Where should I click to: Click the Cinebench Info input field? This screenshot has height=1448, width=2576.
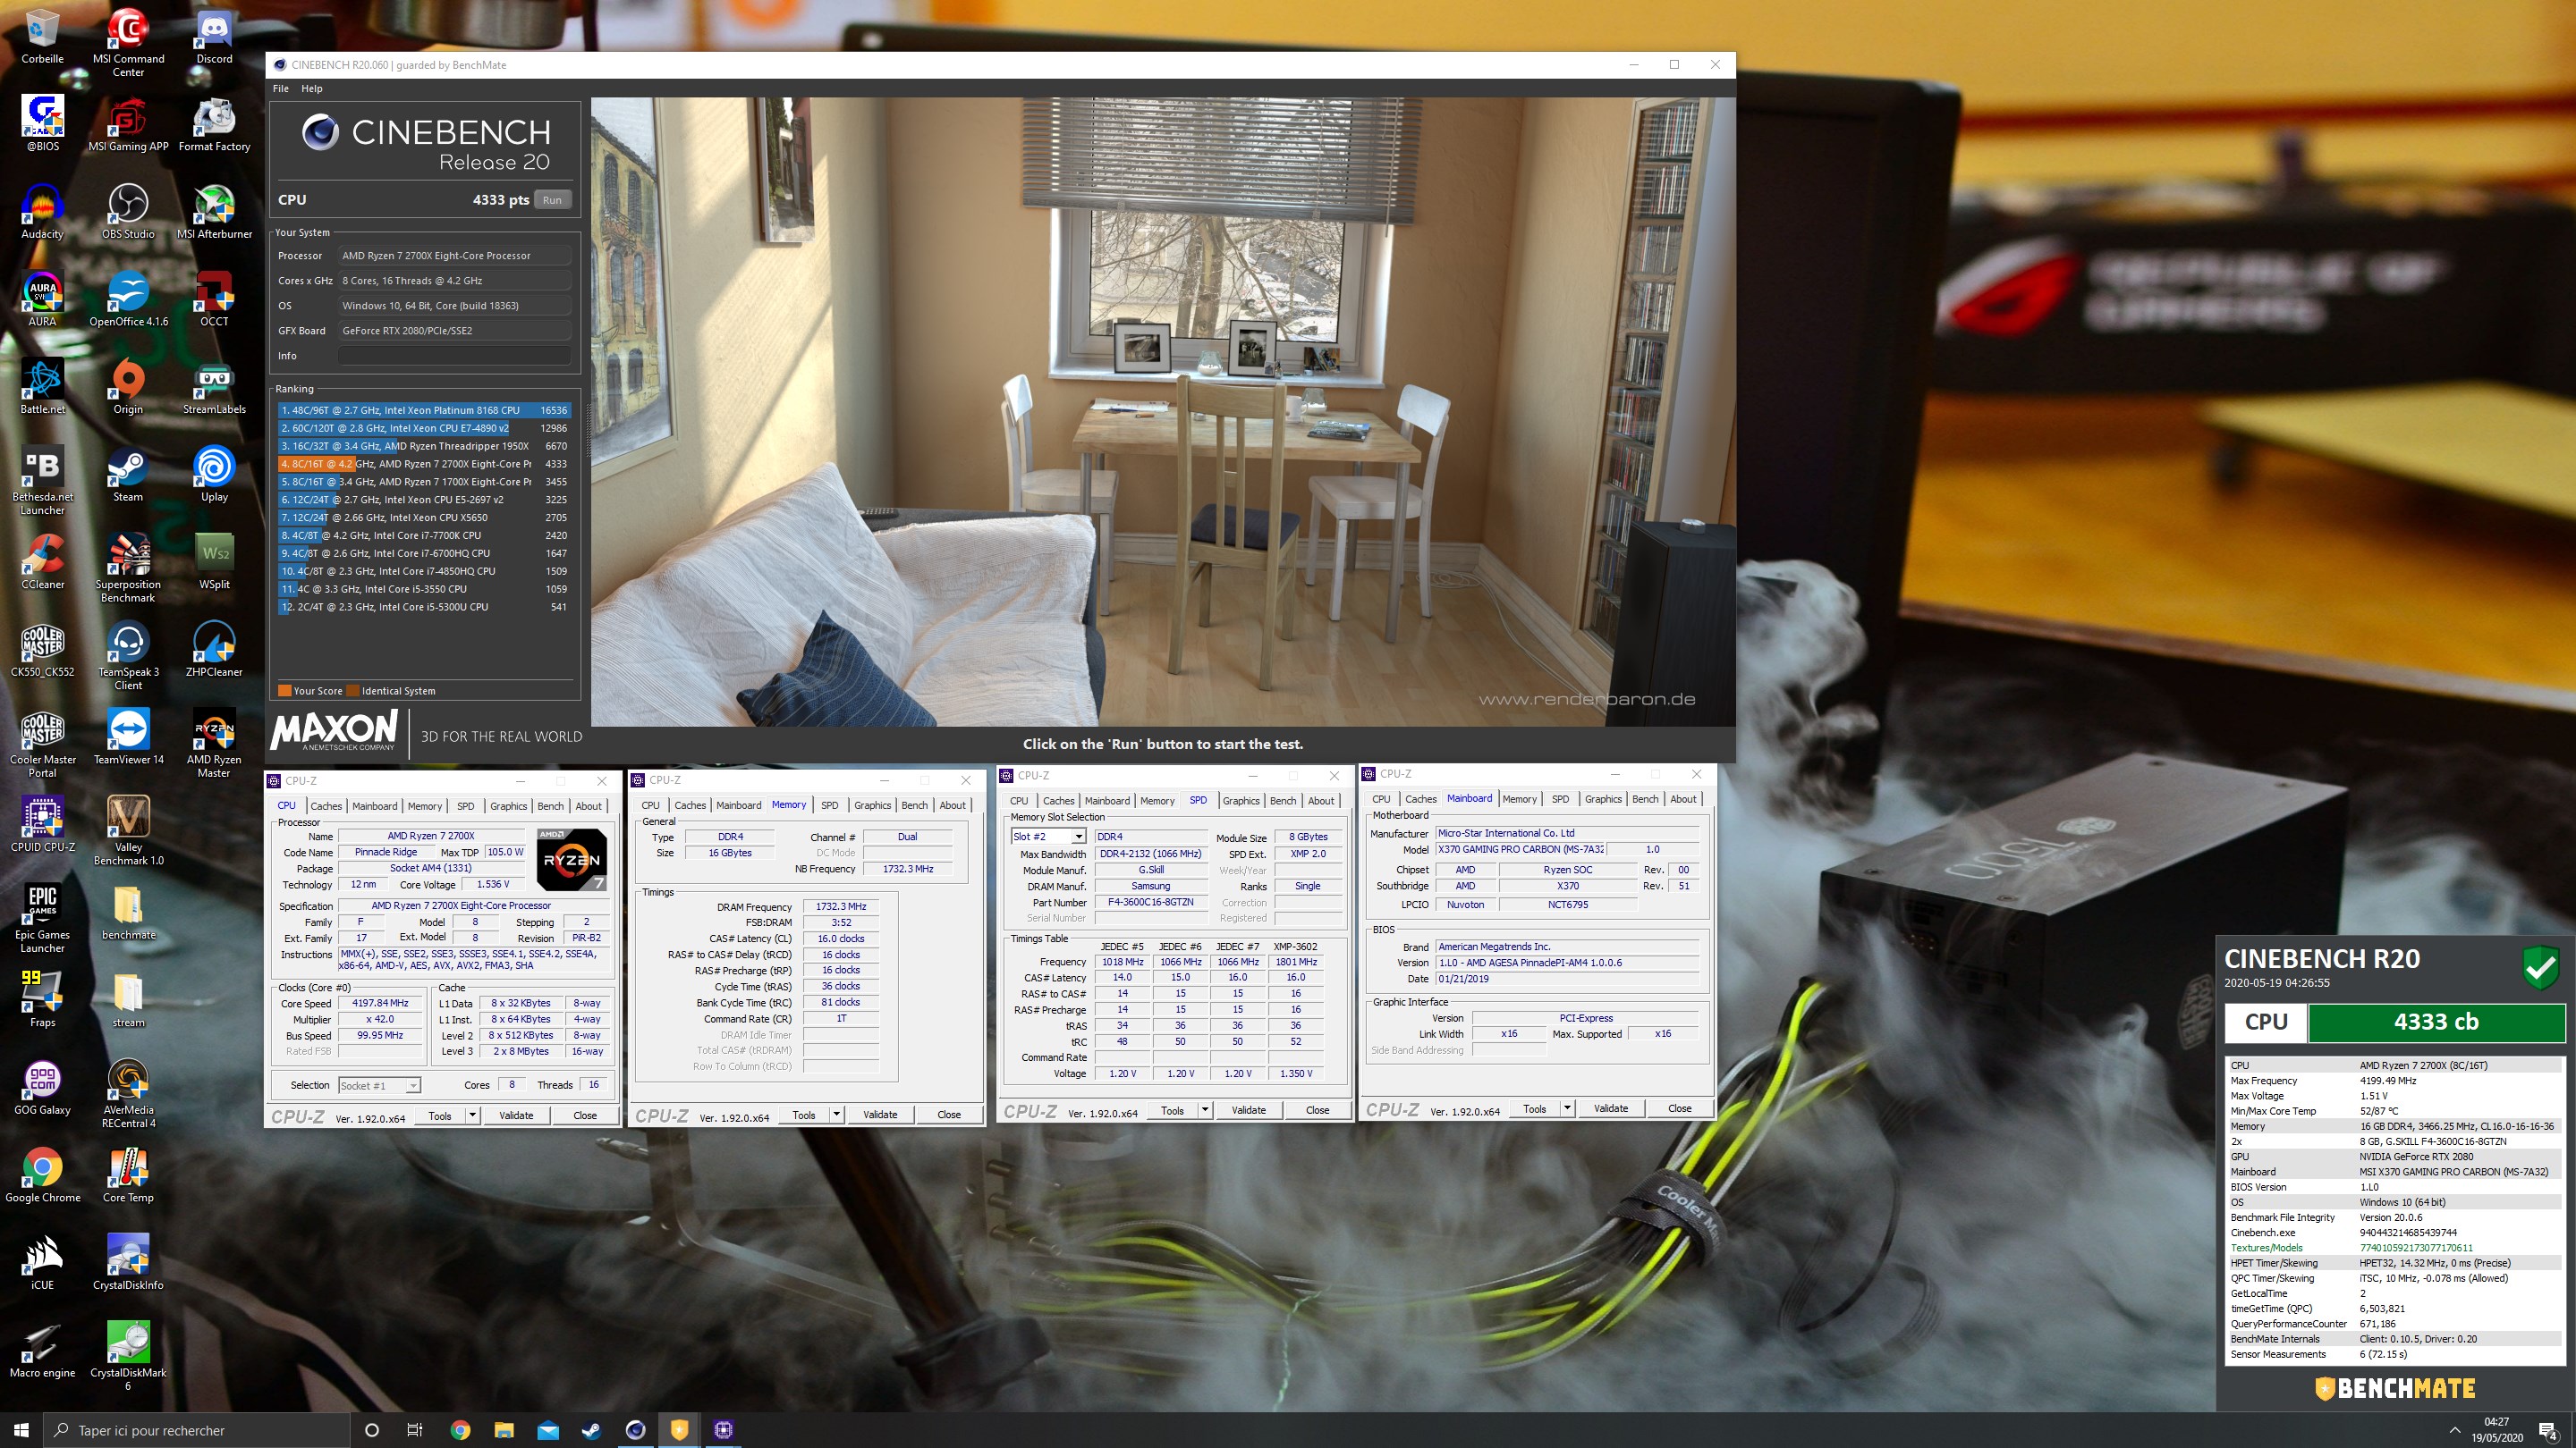click(x=454, y=356)
